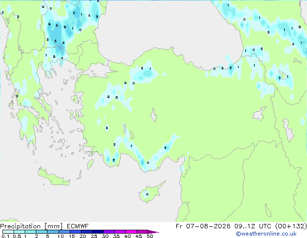This screenshot has width=307, height=238.
Task: Click the "45" legend scale number
Action: coord(138,236)
